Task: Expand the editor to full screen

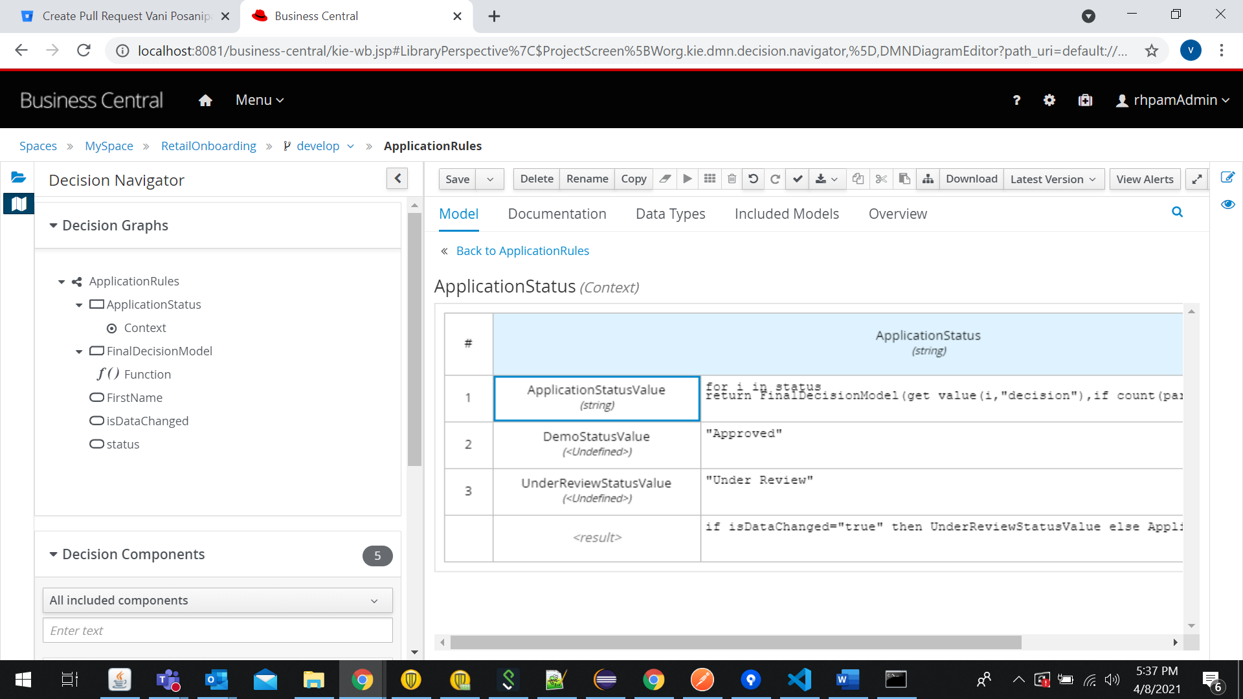Action: pyautogui.click(x=1197, y=179)
